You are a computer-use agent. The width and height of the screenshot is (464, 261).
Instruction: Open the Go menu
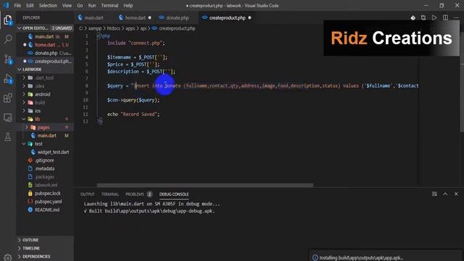click(80, 5)
